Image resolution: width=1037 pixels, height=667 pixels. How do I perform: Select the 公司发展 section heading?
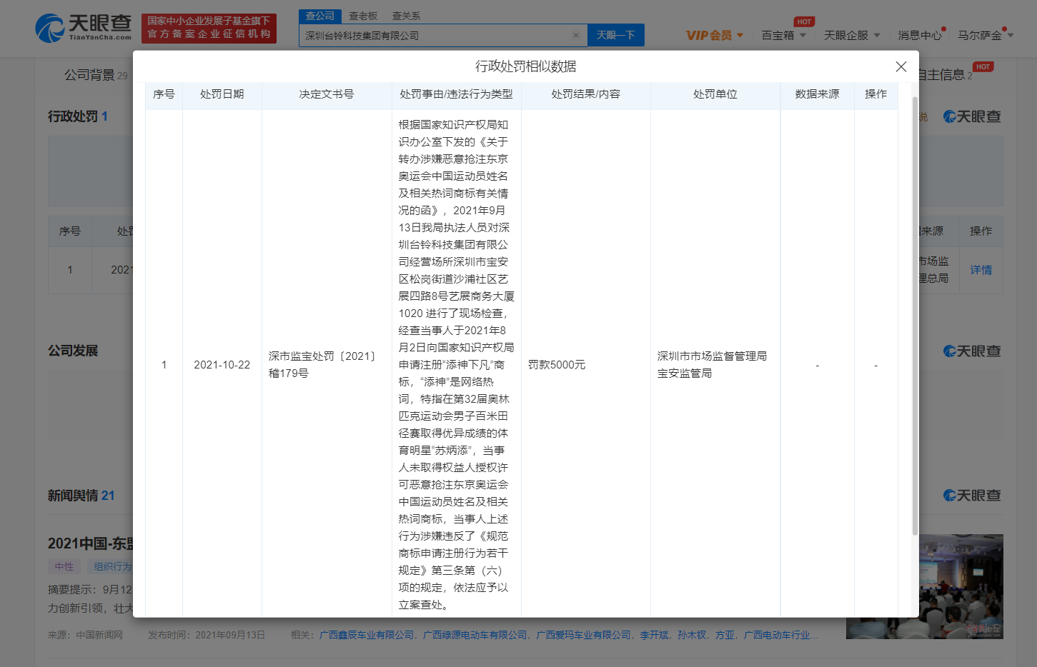[x=73, y=351]
